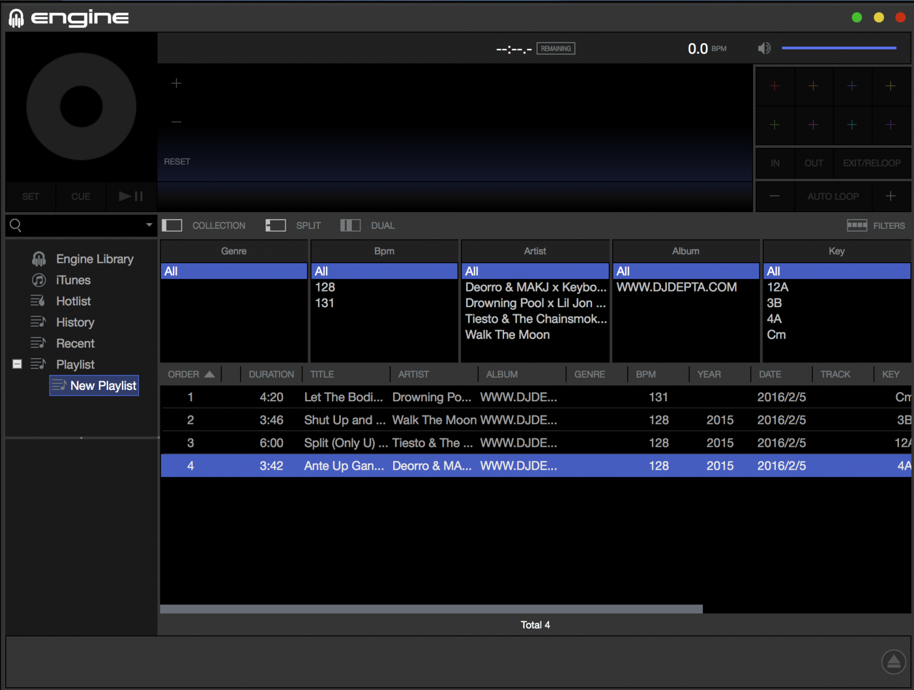Filter by artist Drowning Pool x Lil Jon
Screen dimensions: 914x690
[x=535, y=303]
